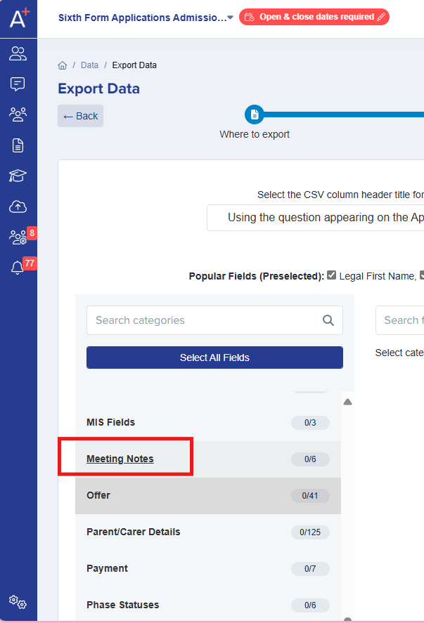
Task: Toggle Legal First Name checkbox
Action: coord(332,276)
